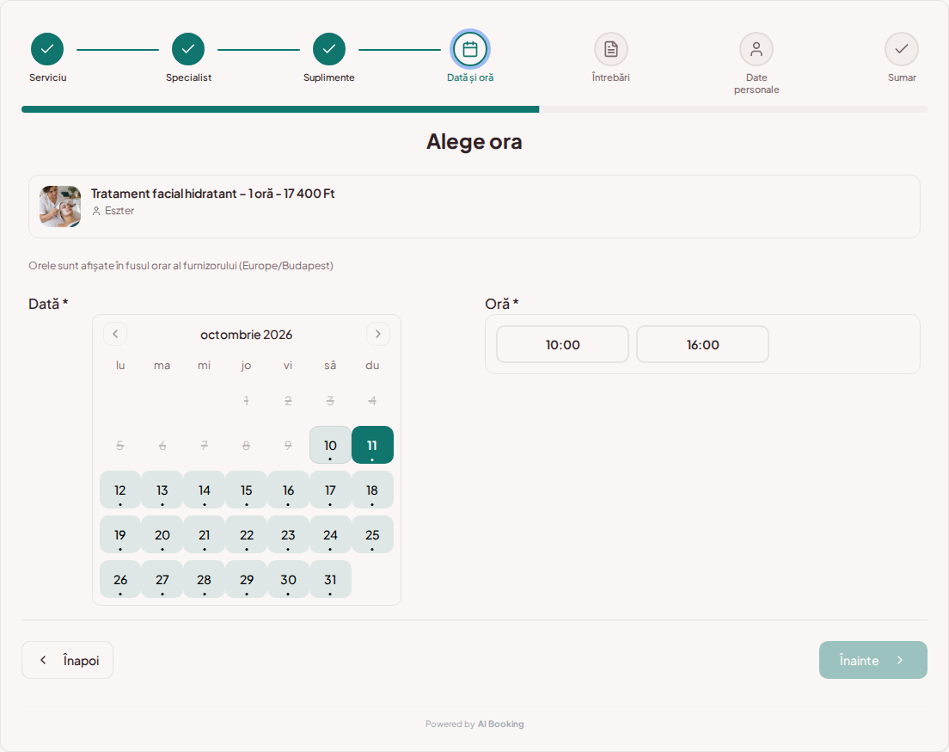The image size is (949, 752).
Task: Click the disabled date 9
Action: 288,446
